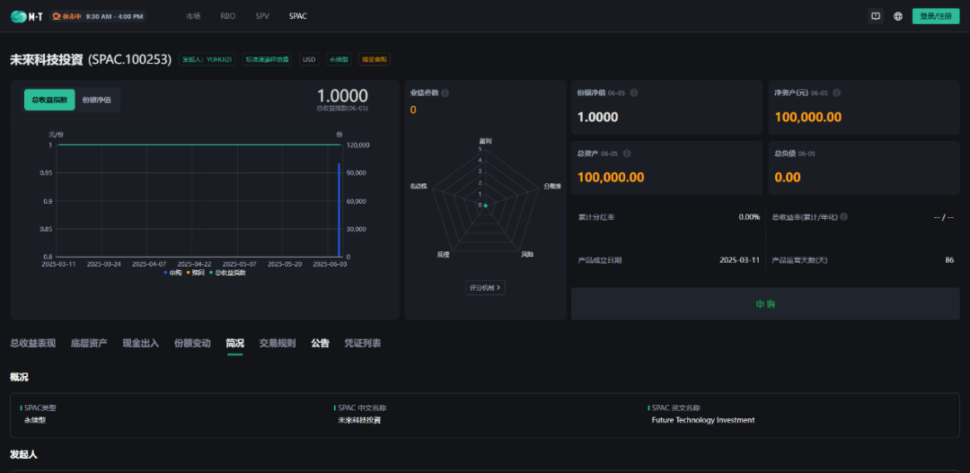Image resolution: width=970 pixels, height=473 pixels.
Task: Click info icon beside 份额净值
Action: point(634,92)
